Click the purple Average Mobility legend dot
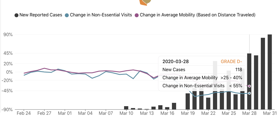This screenshot has width=277, height=117. click(x=137, y=15)
